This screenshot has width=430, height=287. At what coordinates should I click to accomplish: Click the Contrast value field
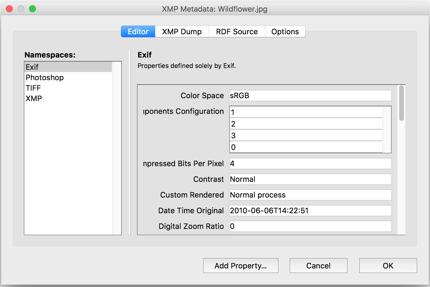(x=310, y=179)
